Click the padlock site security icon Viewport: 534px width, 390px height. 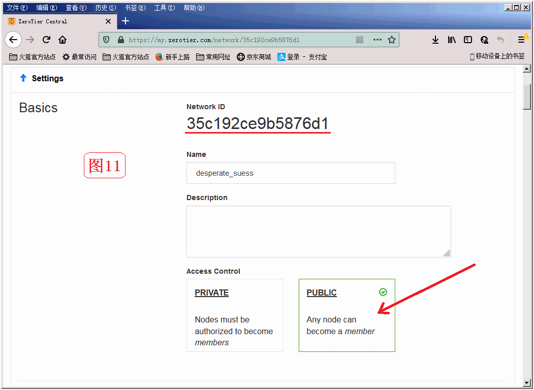coord(120,40)
